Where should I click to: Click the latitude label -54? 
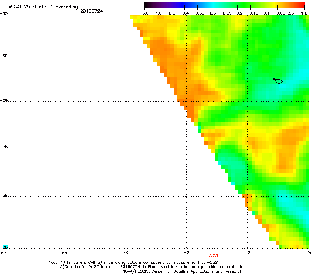[x=4, y=100]
